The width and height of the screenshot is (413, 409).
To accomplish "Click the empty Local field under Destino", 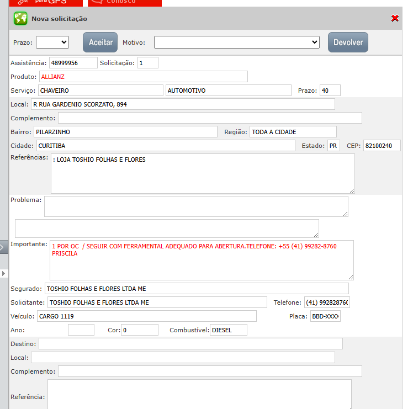I will [183, 358].
